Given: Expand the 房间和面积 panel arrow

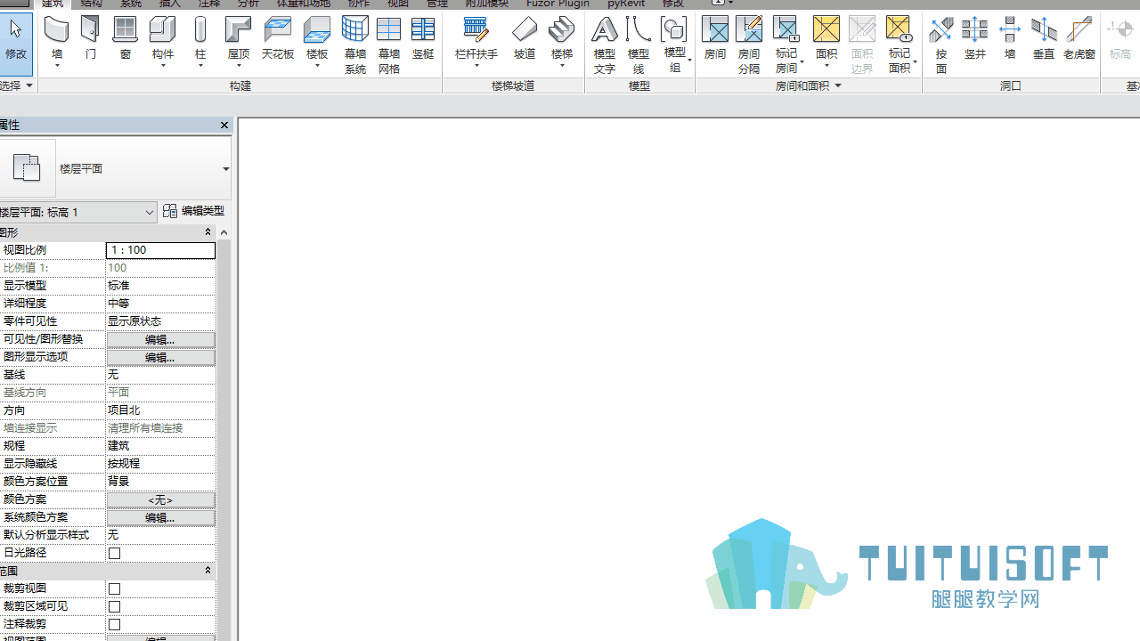Looking at the screenshot, I should [838, 85].
